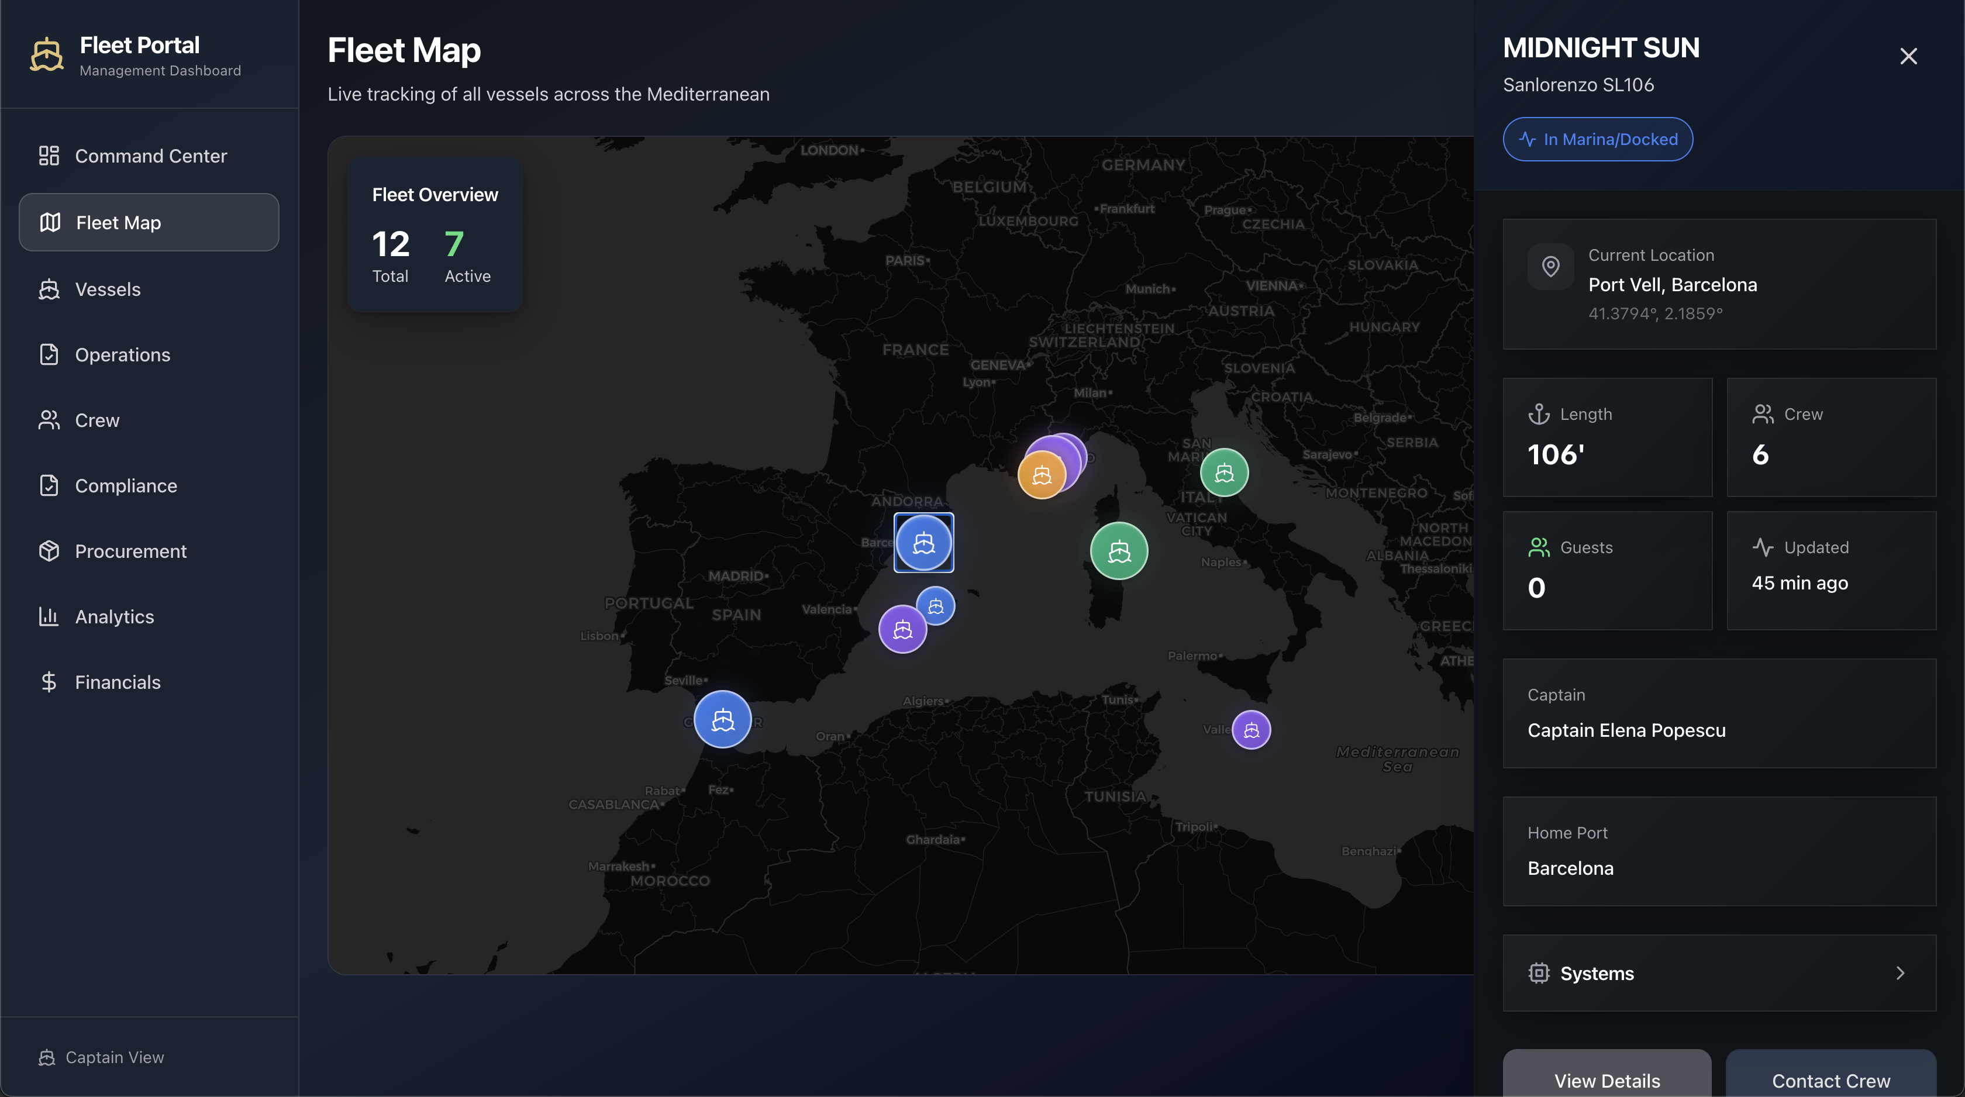Open Vessels using the ship icon
This screenshot has height=1097, width=1965.
click(49, 289)
